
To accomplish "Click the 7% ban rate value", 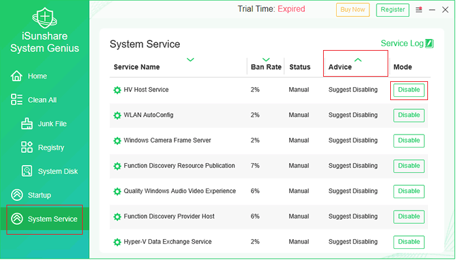I will [x=255, y=166].
